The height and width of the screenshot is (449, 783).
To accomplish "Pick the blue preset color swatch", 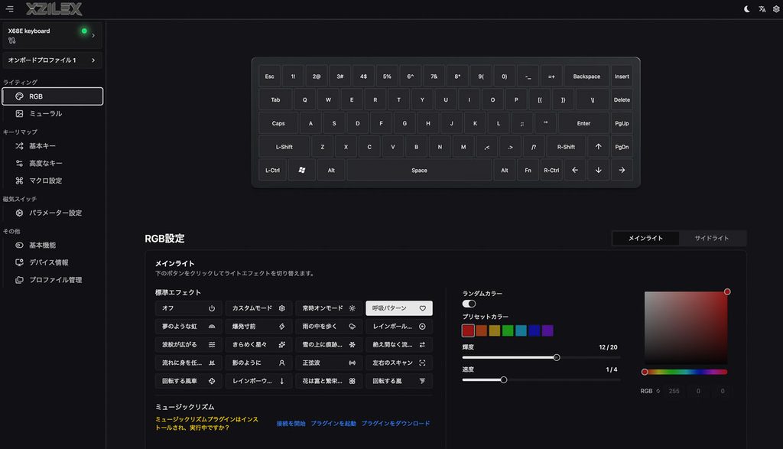I will [534, 330].
